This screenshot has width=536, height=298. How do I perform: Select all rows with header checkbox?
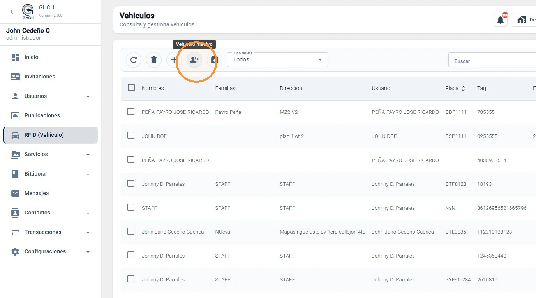click(x=131, y=87)
